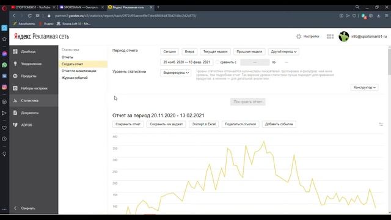
Task: Expand the Другой период dropdown
Action: click(283, 51)
